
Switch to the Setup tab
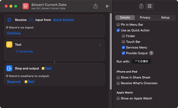click(165, 18)
